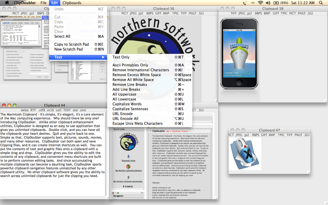Click the phone status icon in menu bar
This screenshot has height=205, width=328.
coord(245,3)
